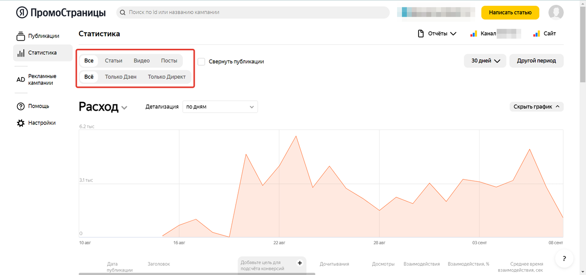Collapse chart with Скрыть график
586x275 pixels.
(536, 106)
